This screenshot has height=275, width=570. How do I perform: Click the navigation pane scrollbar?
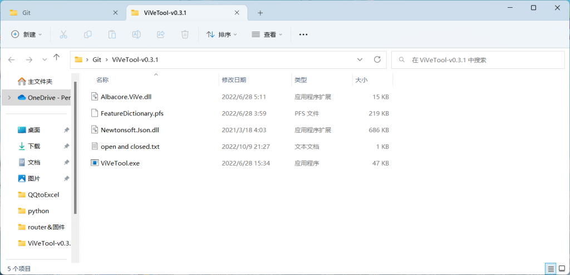click(x=75, y=148)
